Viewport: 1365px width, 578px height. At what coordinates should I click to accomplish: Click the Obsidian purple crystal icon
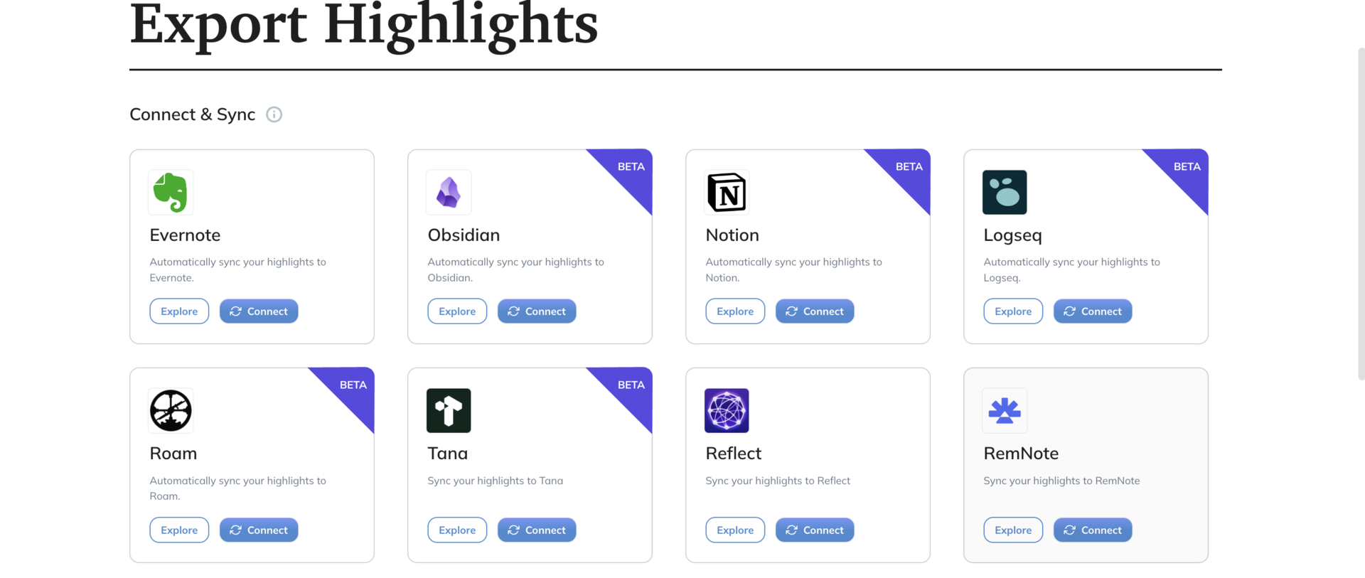tap(449, 192)
